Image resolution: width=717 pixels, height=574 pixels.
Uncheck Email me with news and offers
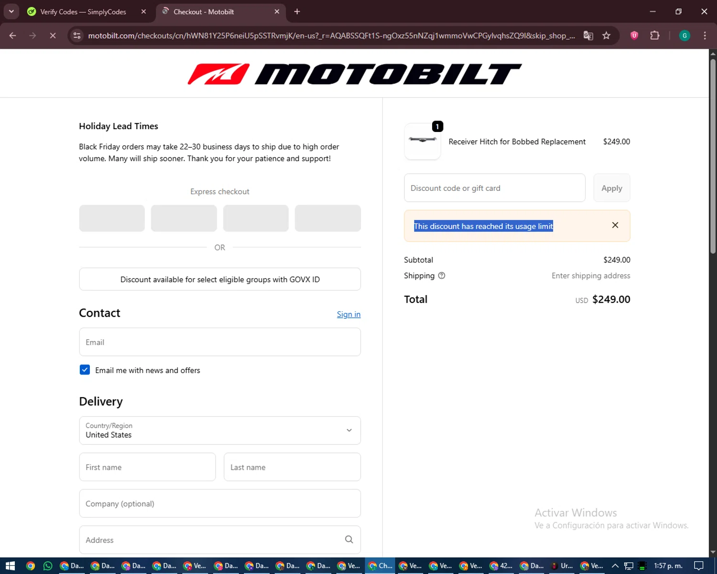[85, 370]
